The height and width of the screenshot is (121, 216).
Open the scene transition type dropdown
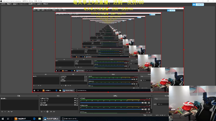click(161, 99)
